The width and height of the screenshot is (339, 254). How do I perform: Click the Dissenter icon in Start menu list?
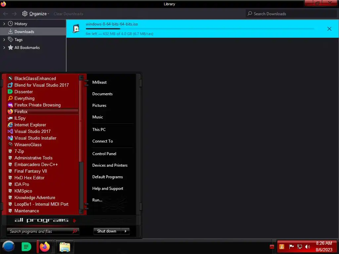point(10,92)
